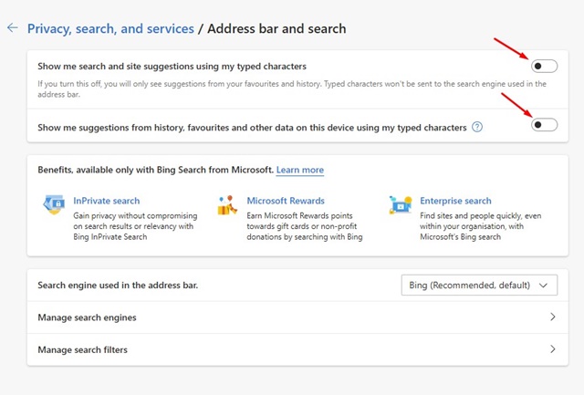Click the Address bar and search heading
This screenshot has height=395, width=584.
[x=276, y=28]
